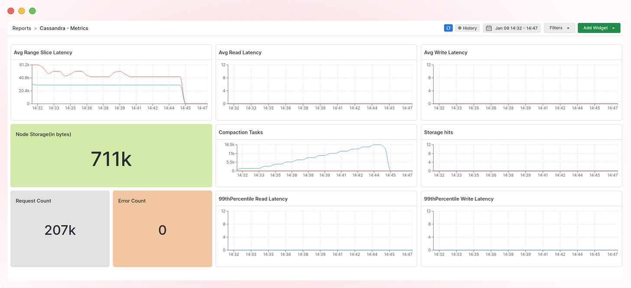Select the Avg Range Slice Latency title
Image resolution: width=631 pixels, height=288 pixels.
coord(43,52)
